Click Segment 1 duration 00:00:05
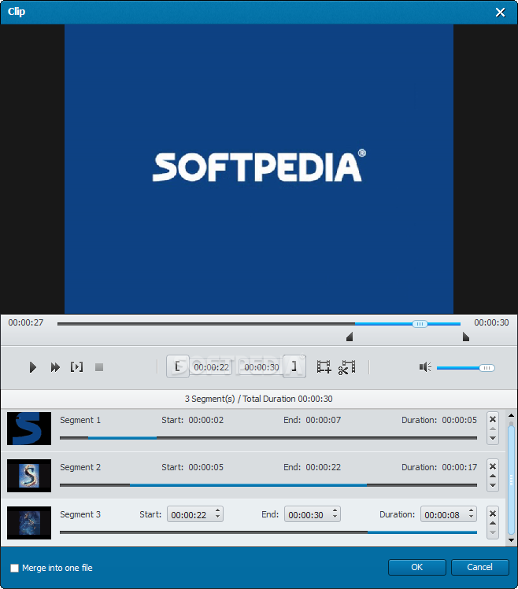518x589 pixels. 459,420
